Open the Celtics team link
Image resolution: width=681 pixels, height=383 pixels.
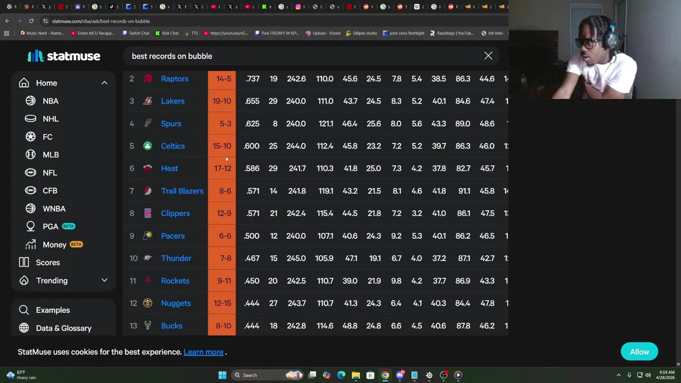(x=173, y=146)
